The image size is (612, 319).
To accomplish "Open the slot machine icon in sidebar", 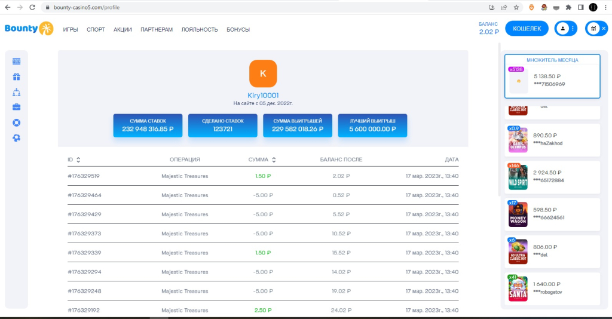I will [16, 61].
